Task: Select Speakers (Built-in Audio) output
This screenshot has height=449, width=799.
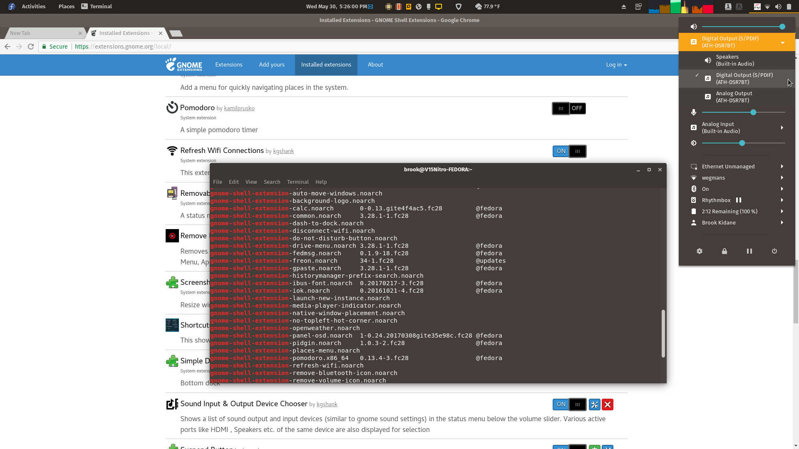Action: point(737,60)
